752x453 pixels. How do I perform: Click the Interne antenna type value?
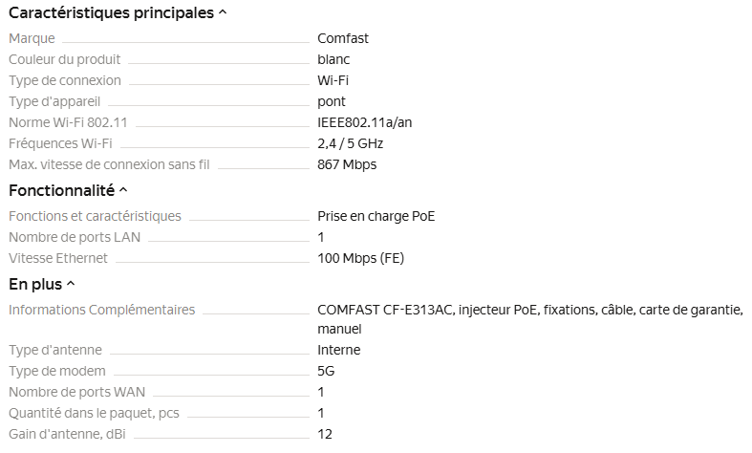338,350
